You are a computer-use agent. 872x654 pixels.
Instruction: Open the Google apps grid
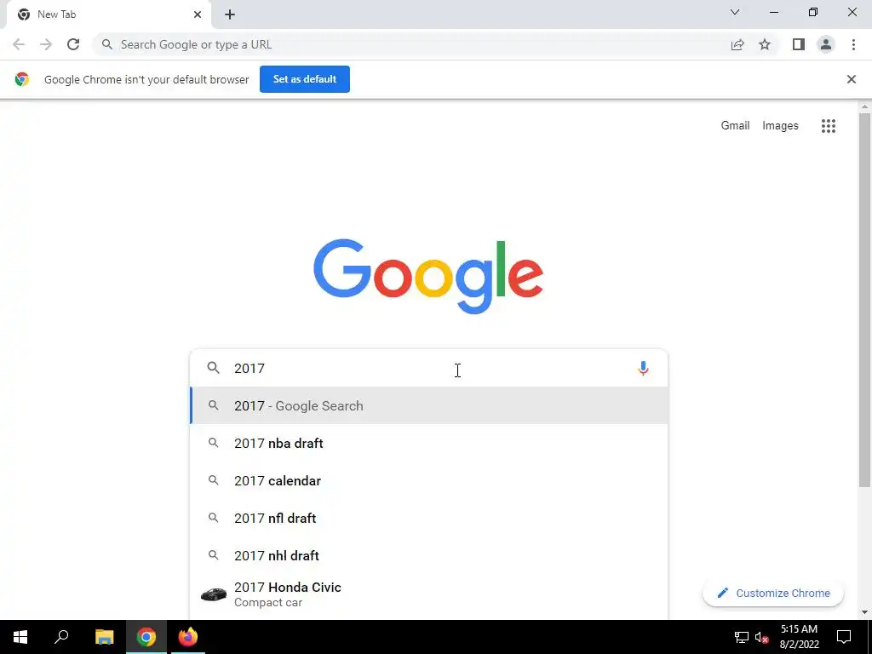[x=828, y=126]
